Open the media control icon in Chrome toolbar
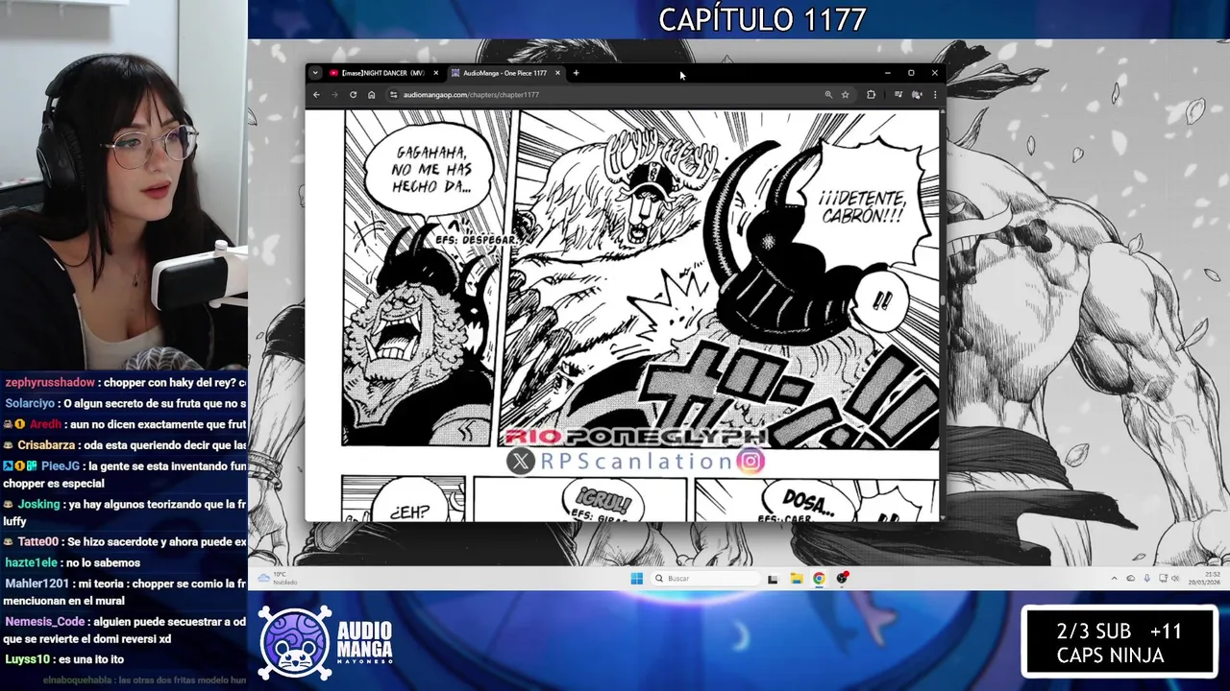Viewport: 1230px width, 691px height. click(898, 95)
